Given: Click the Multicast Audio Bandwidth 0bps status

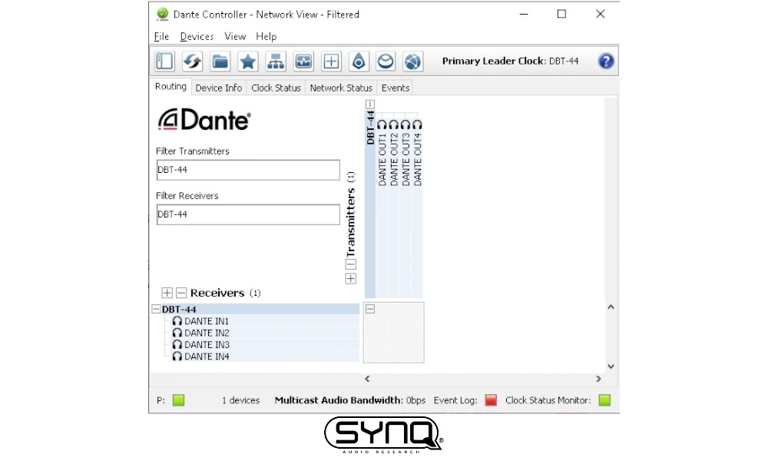Looking at the screenshot, I should [349, 400].
